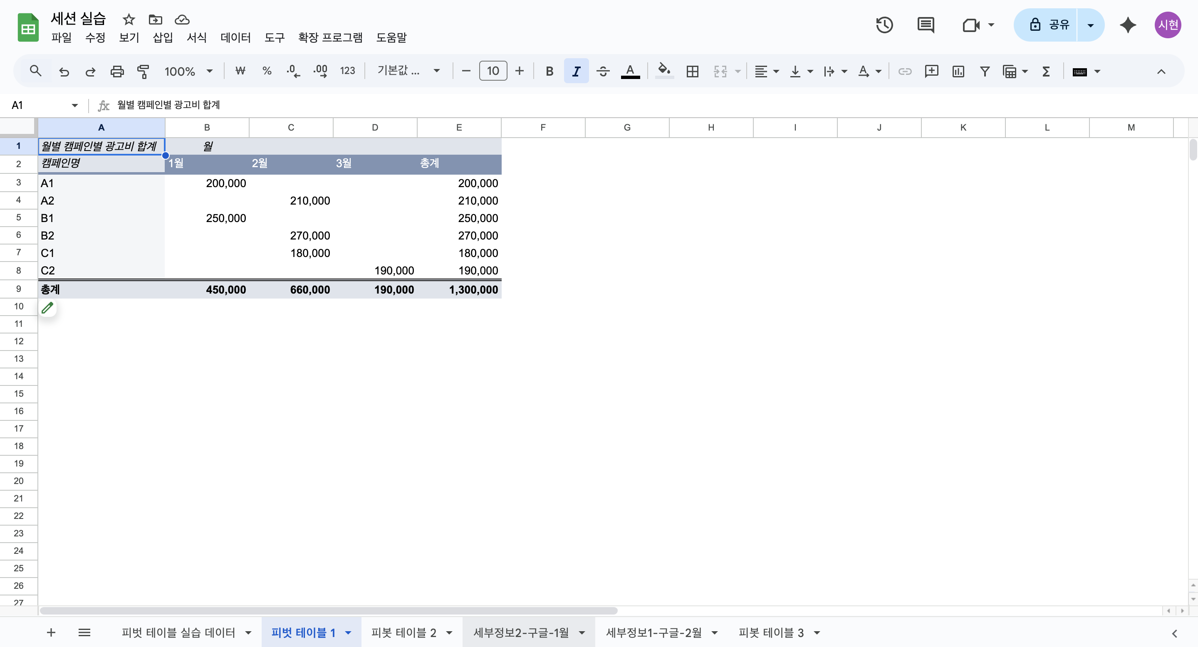Toggle strikethrough formatting

pos(603,71)
